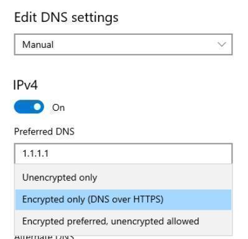Image resolution: width=248 pixels, height=239 pixels.
Task: Click the chevron arrow in Manual combo box
Action: 222,44
